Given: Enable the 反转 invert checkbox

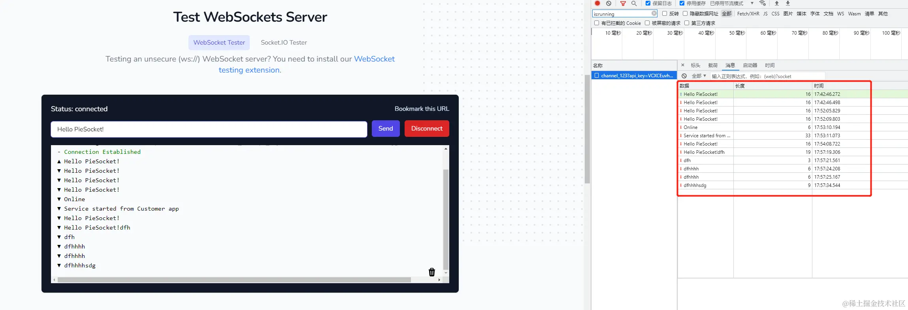Looking at the screenshot, I should point(664,13).
